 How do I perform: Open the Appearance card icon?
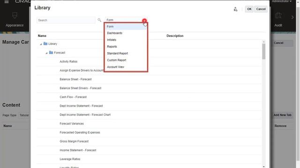15,15
